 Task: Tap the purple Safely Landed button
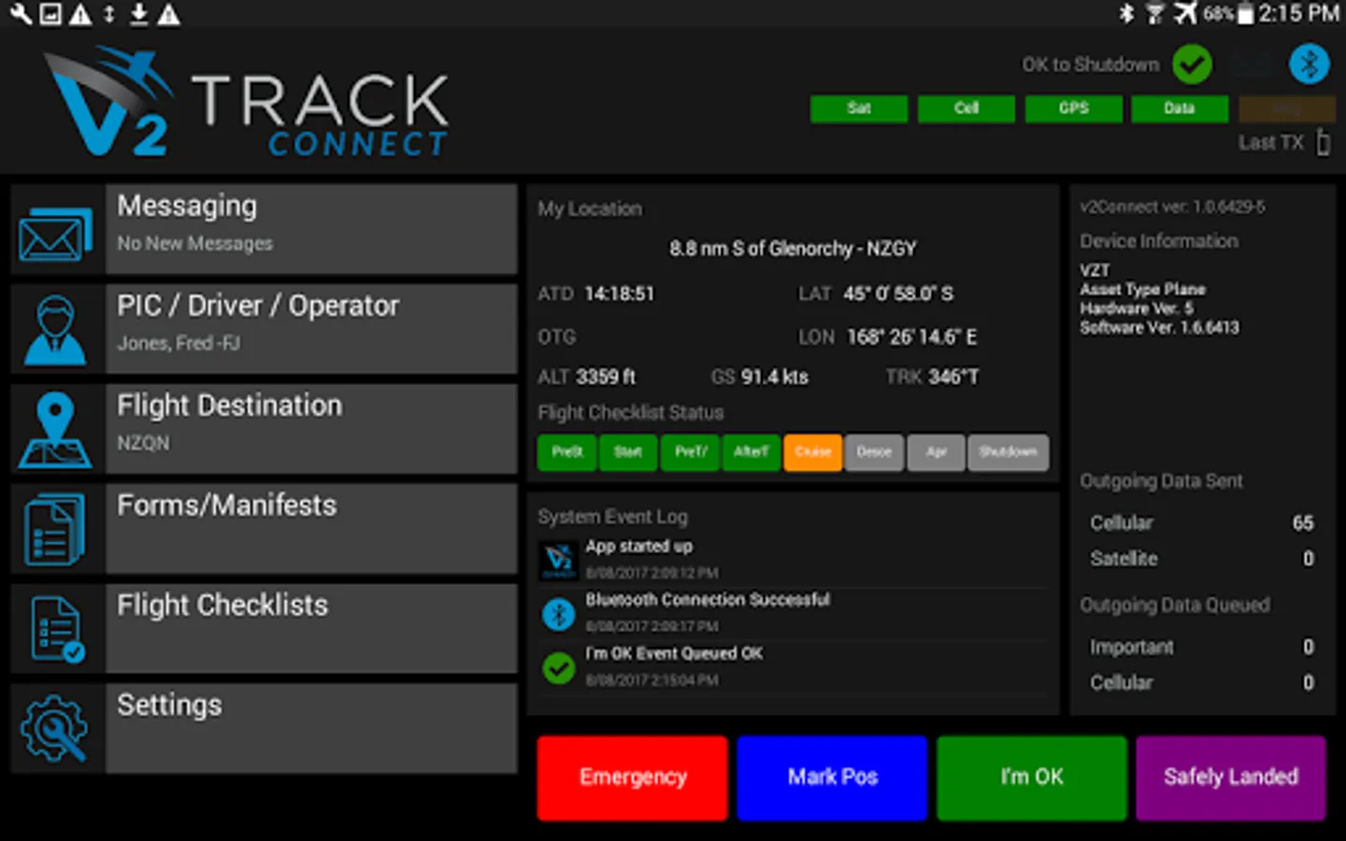1231,777
